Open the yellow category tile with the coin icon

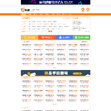point(30,37)
